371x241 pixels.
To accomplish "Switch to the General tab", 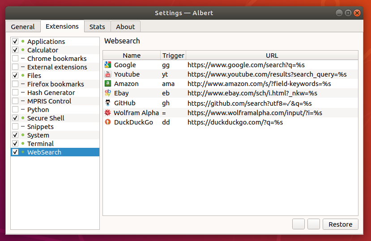I will (23, 26).
